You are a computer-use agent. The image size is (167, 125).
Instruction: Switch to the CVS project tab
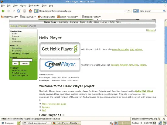click(x=111, y=22)
